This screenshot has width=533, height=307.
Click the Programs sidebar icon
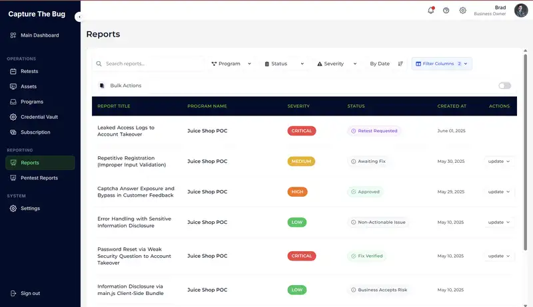pyautogui.click(x=13, y=102)
